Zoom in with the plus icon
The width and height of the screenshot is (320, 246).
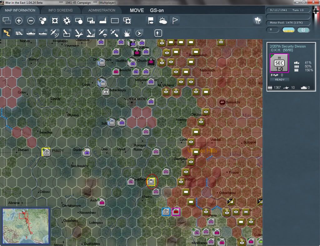tap(19, 21)
